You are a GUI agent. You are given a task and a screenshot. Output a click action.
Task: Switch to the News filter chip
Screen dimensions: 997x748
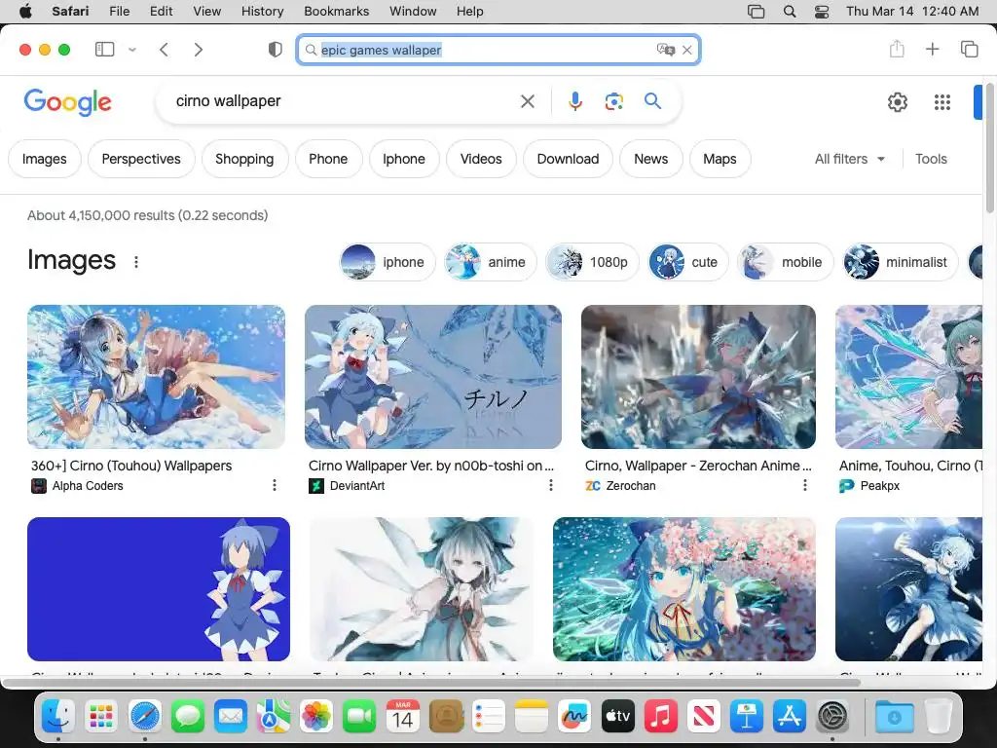point(651,159)
